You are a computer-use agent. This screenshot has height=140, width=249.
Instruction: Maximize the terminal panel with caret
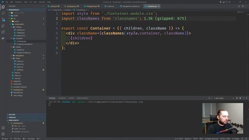tap(244, 98)
